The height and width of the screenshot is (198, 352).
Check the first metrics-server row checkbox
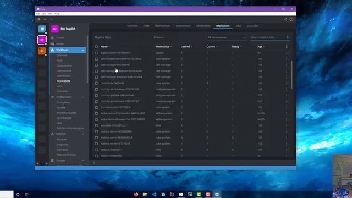click(x=96, y=132)
